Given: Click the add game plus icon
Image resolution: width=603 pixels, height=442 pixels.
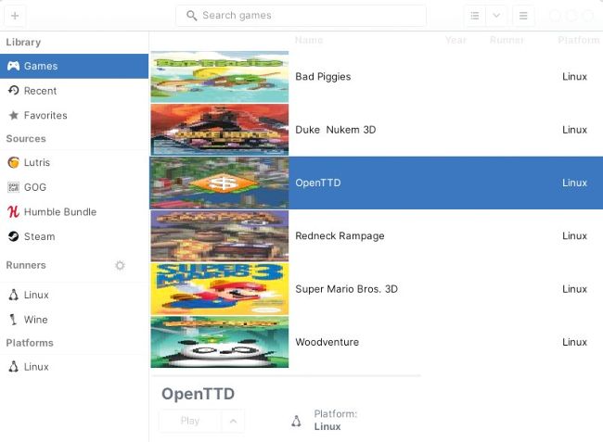Looking at the screenshot, I should pos(15,16).
